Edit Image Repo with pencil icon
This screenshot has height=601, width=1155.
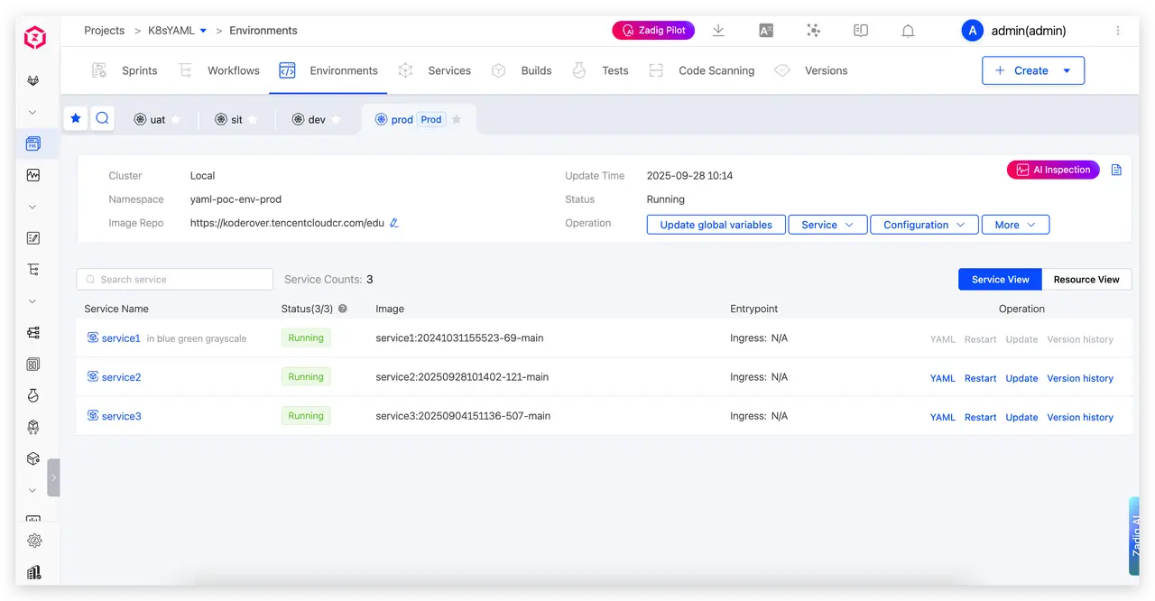point(393,223)
